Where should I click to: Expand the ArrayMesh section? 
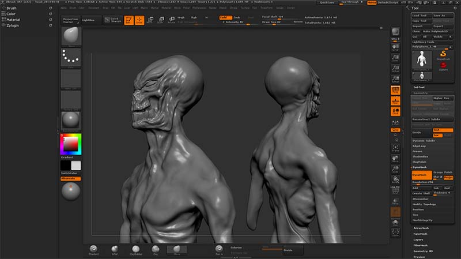[421, 228]
